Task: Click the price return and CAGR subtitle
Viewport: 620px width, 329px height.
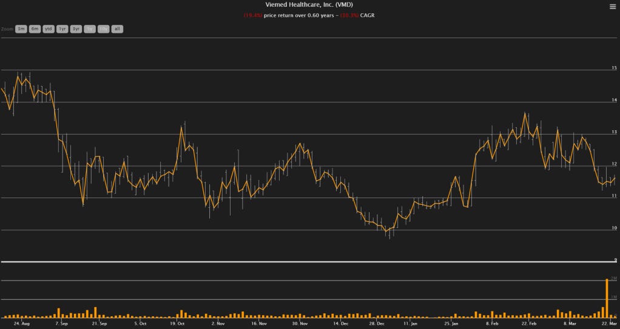Action: point(309,15)
